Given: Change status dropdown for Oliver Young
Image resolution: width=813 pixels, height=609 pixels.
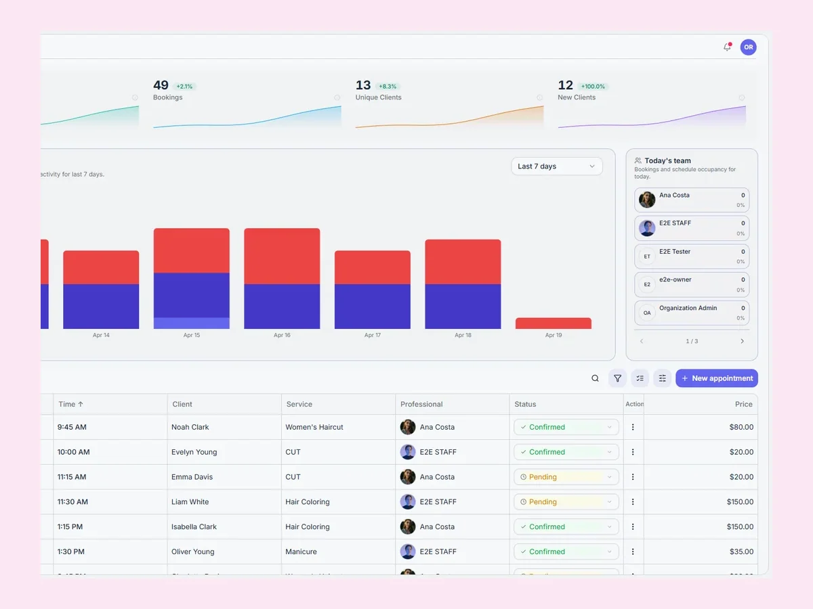Looking at the screenshot, I should pyautogui.click(x=566, y=551).
